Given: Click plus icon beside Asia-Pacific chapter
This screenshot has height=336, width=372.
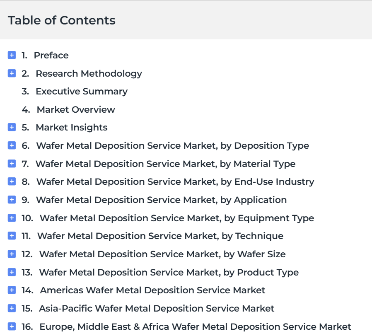Looking at the screenshot, I should [x=12, y=308].
